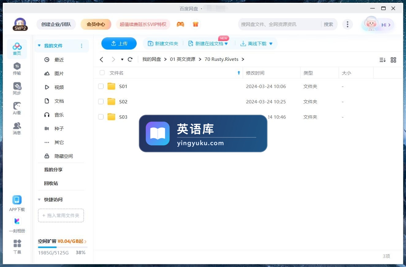Click 搜索 search button
Viewport: 406px width, 267px height.
coord(328,24)
